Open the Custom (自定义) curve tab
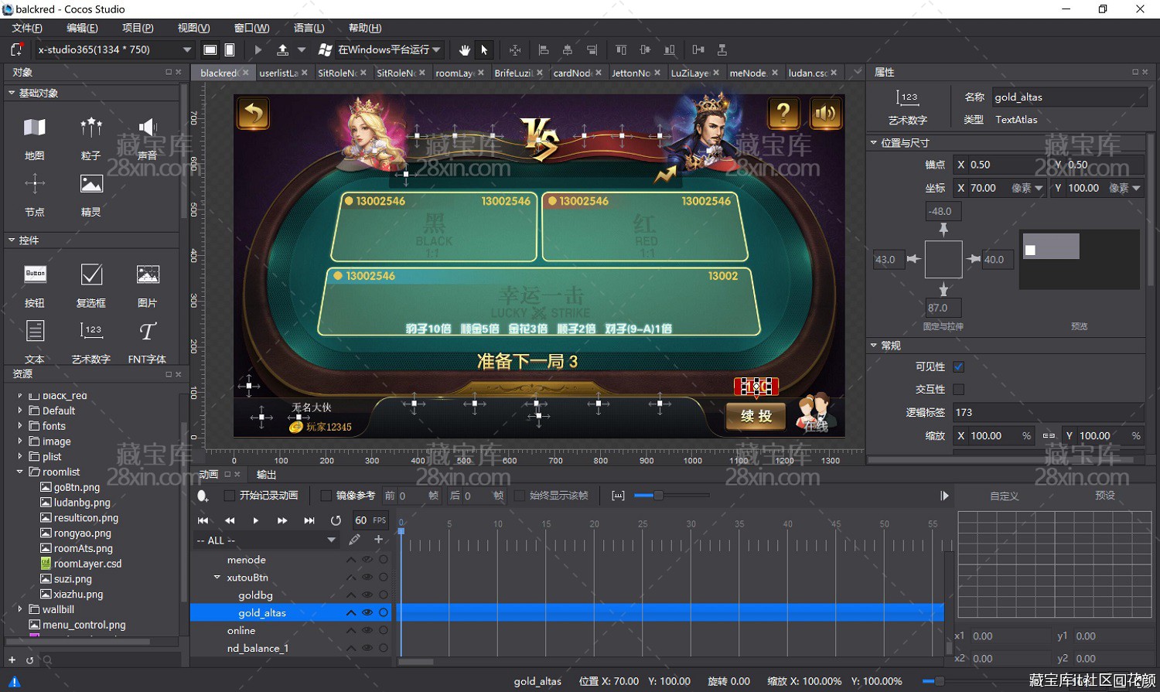This screenshot has width=1160, height=692. tap(1004, 496)
